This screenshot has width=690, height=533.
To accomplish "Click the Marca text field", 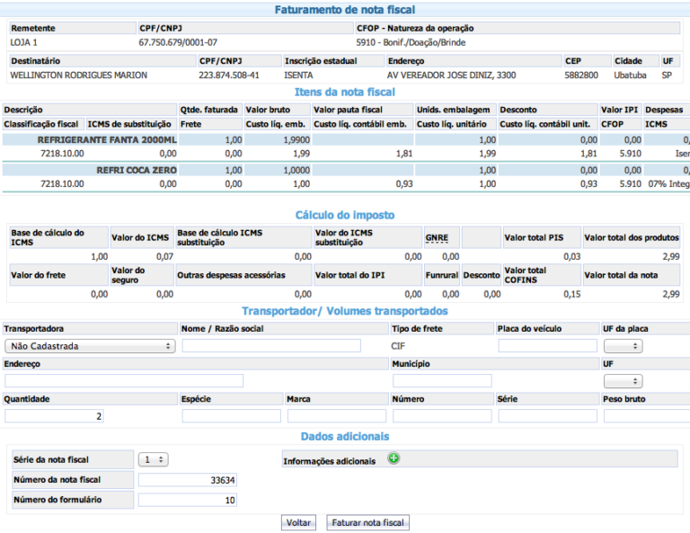I will click(336, 416).
